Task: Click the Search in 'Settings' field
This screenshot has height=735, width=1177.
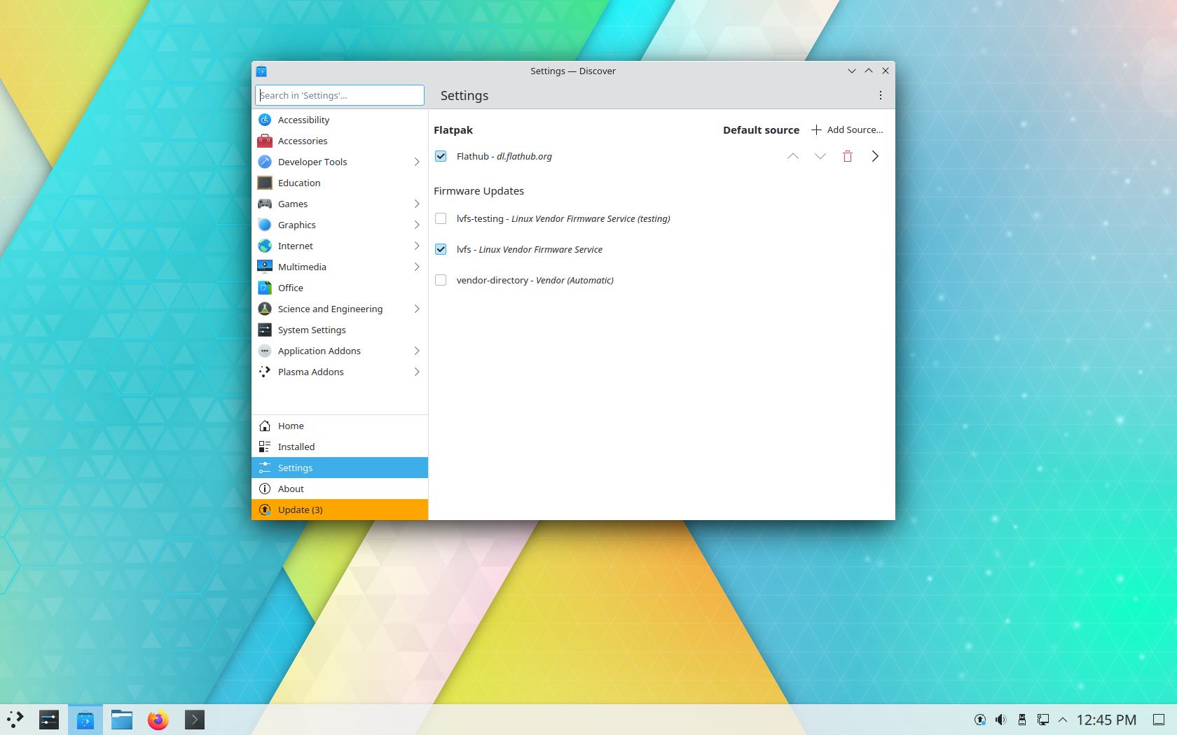Action: 340,95
